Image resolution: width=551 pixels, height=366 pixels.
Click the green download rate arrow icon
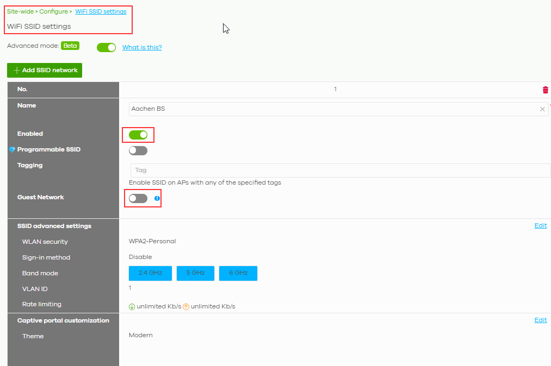(x=132, y=307)
